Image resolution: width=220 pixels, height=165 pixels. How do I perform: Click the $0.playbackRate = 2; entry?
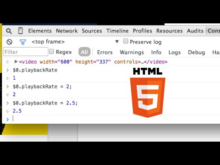click(x=42, y=87)
